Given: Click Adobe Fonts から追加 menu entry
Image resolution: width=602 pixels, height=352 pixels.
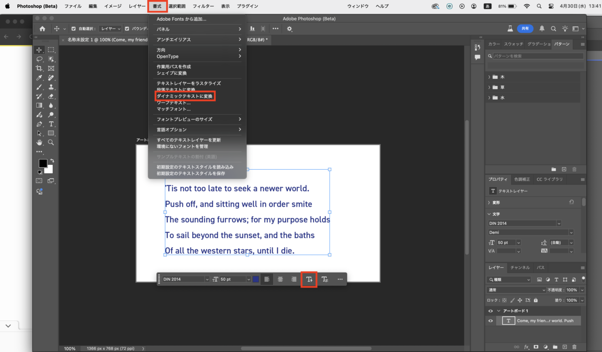Looking at the screenshot, I should coord(182,19).
